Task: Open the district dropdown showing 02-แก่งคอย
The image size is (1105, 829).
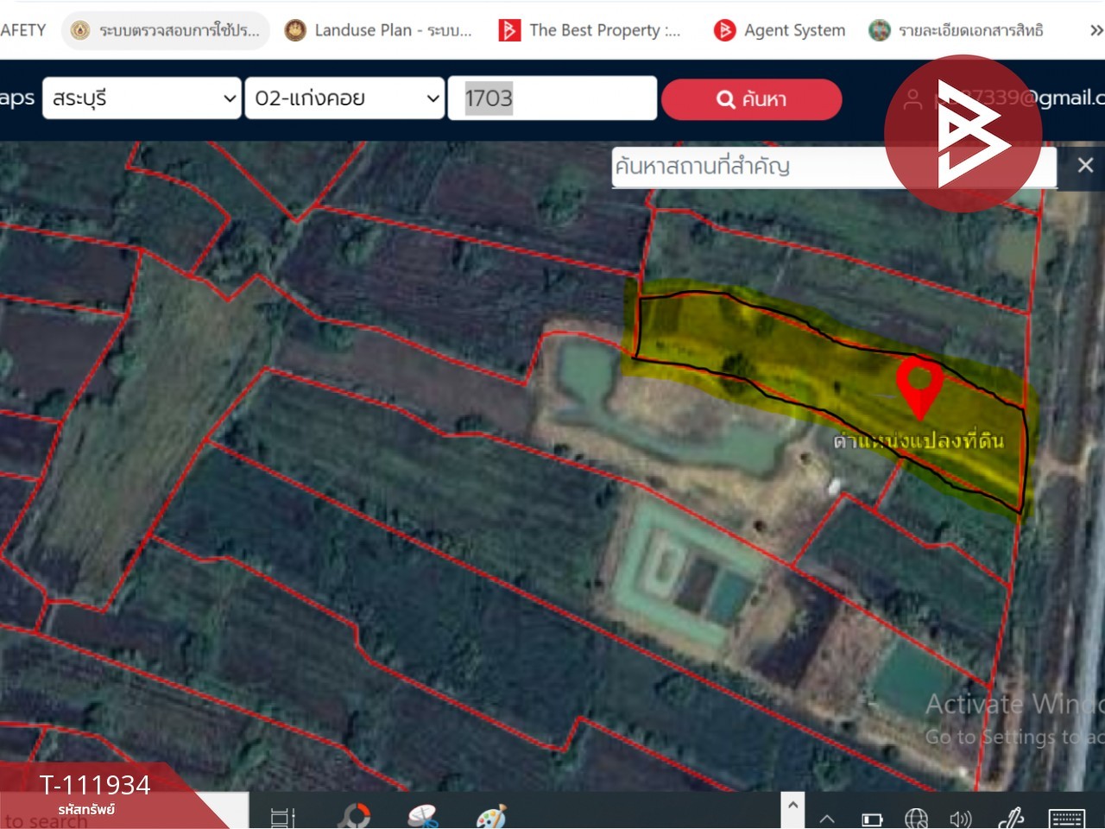Action: tap(344, 98)
